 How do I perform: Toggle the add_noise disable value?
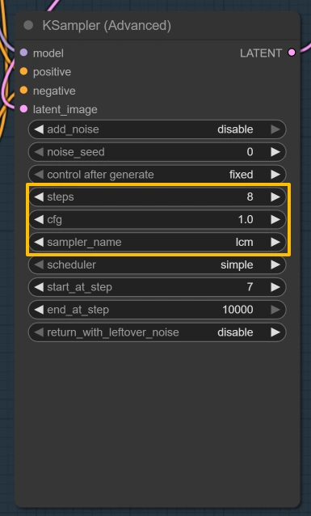tap(158, 129)
